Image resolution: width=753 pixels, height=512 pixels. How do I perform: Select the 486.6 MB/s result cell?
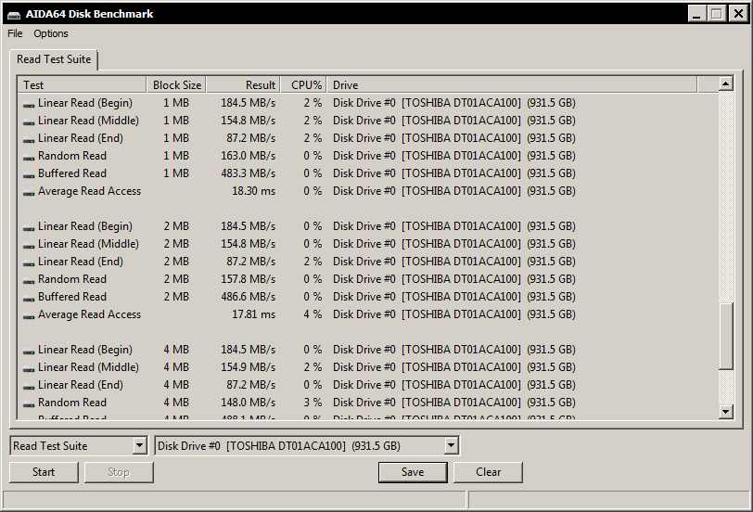click(248, 297)
